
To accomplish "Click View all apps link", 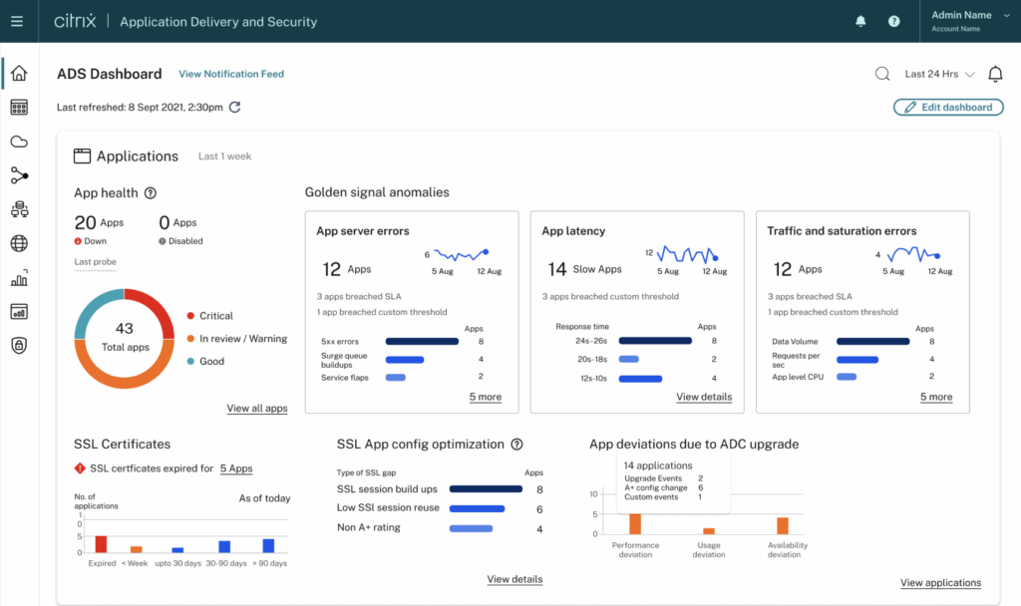I will [x=256, y=409].
